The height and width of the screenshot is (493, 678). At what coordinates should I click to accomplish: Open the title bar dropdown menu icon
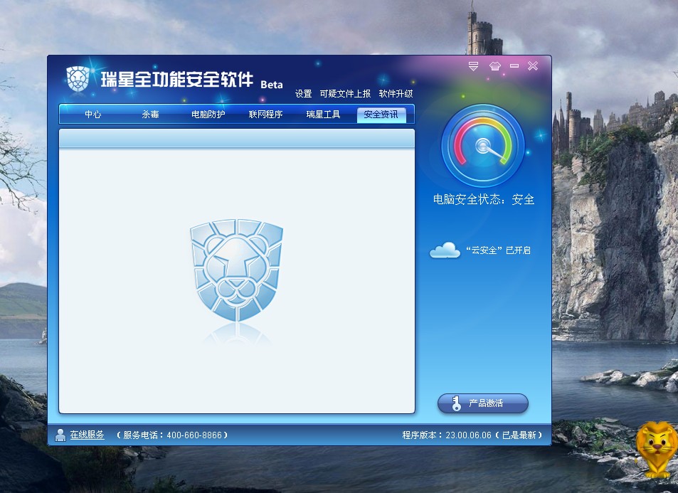(474, 66)
